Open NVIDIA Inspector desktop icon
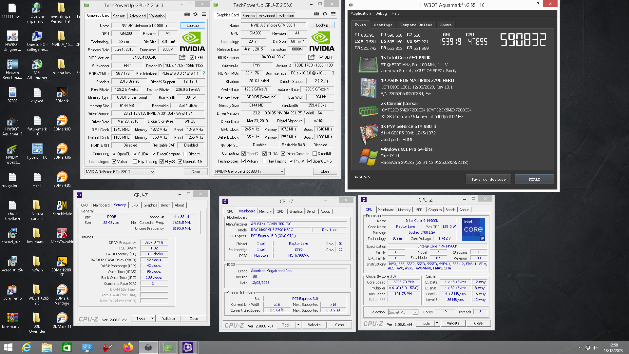Screen dimensions: 629x354 [x=12, y=154]
